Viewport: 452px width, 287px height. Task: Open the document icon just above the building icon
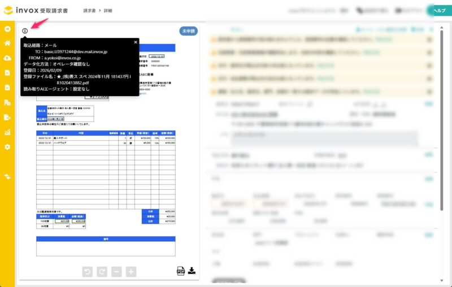[7, 88]
